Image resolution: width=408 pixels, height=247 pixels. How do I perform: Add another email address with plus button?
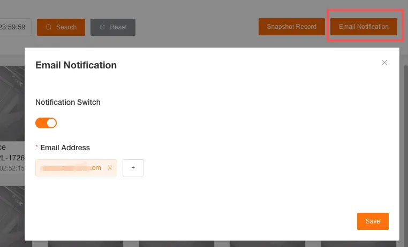click(x=133, y=168)
